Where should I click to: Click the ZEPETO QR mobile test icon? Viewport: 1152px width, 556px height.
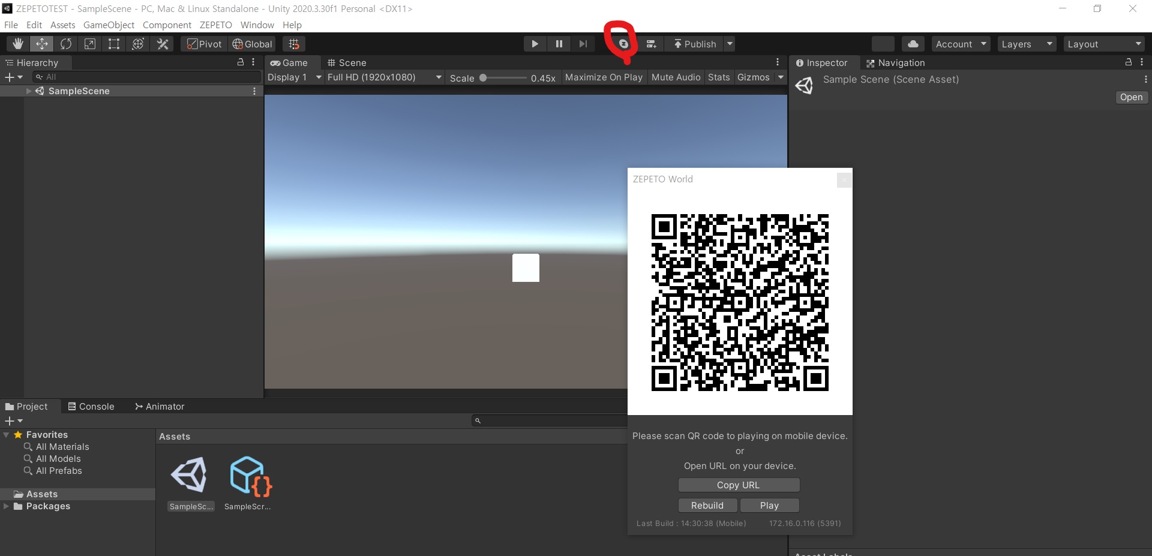pyautogui.click(x=623, y=44)
